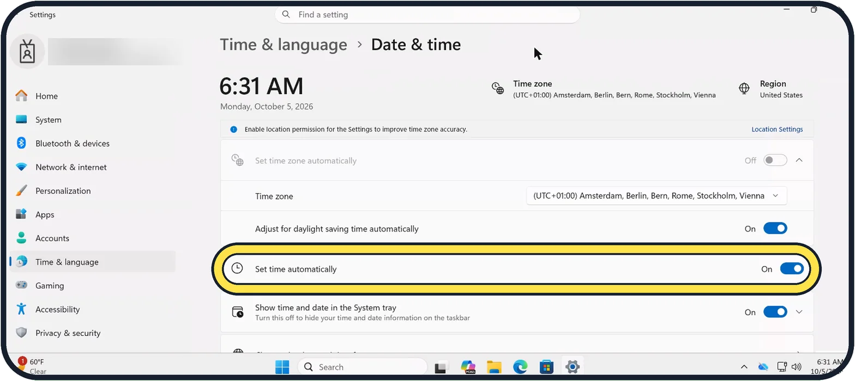The width and height of the screenshot is (855, 381).
Task: Toggle Set time zone automatically switch
Action: 775,161
